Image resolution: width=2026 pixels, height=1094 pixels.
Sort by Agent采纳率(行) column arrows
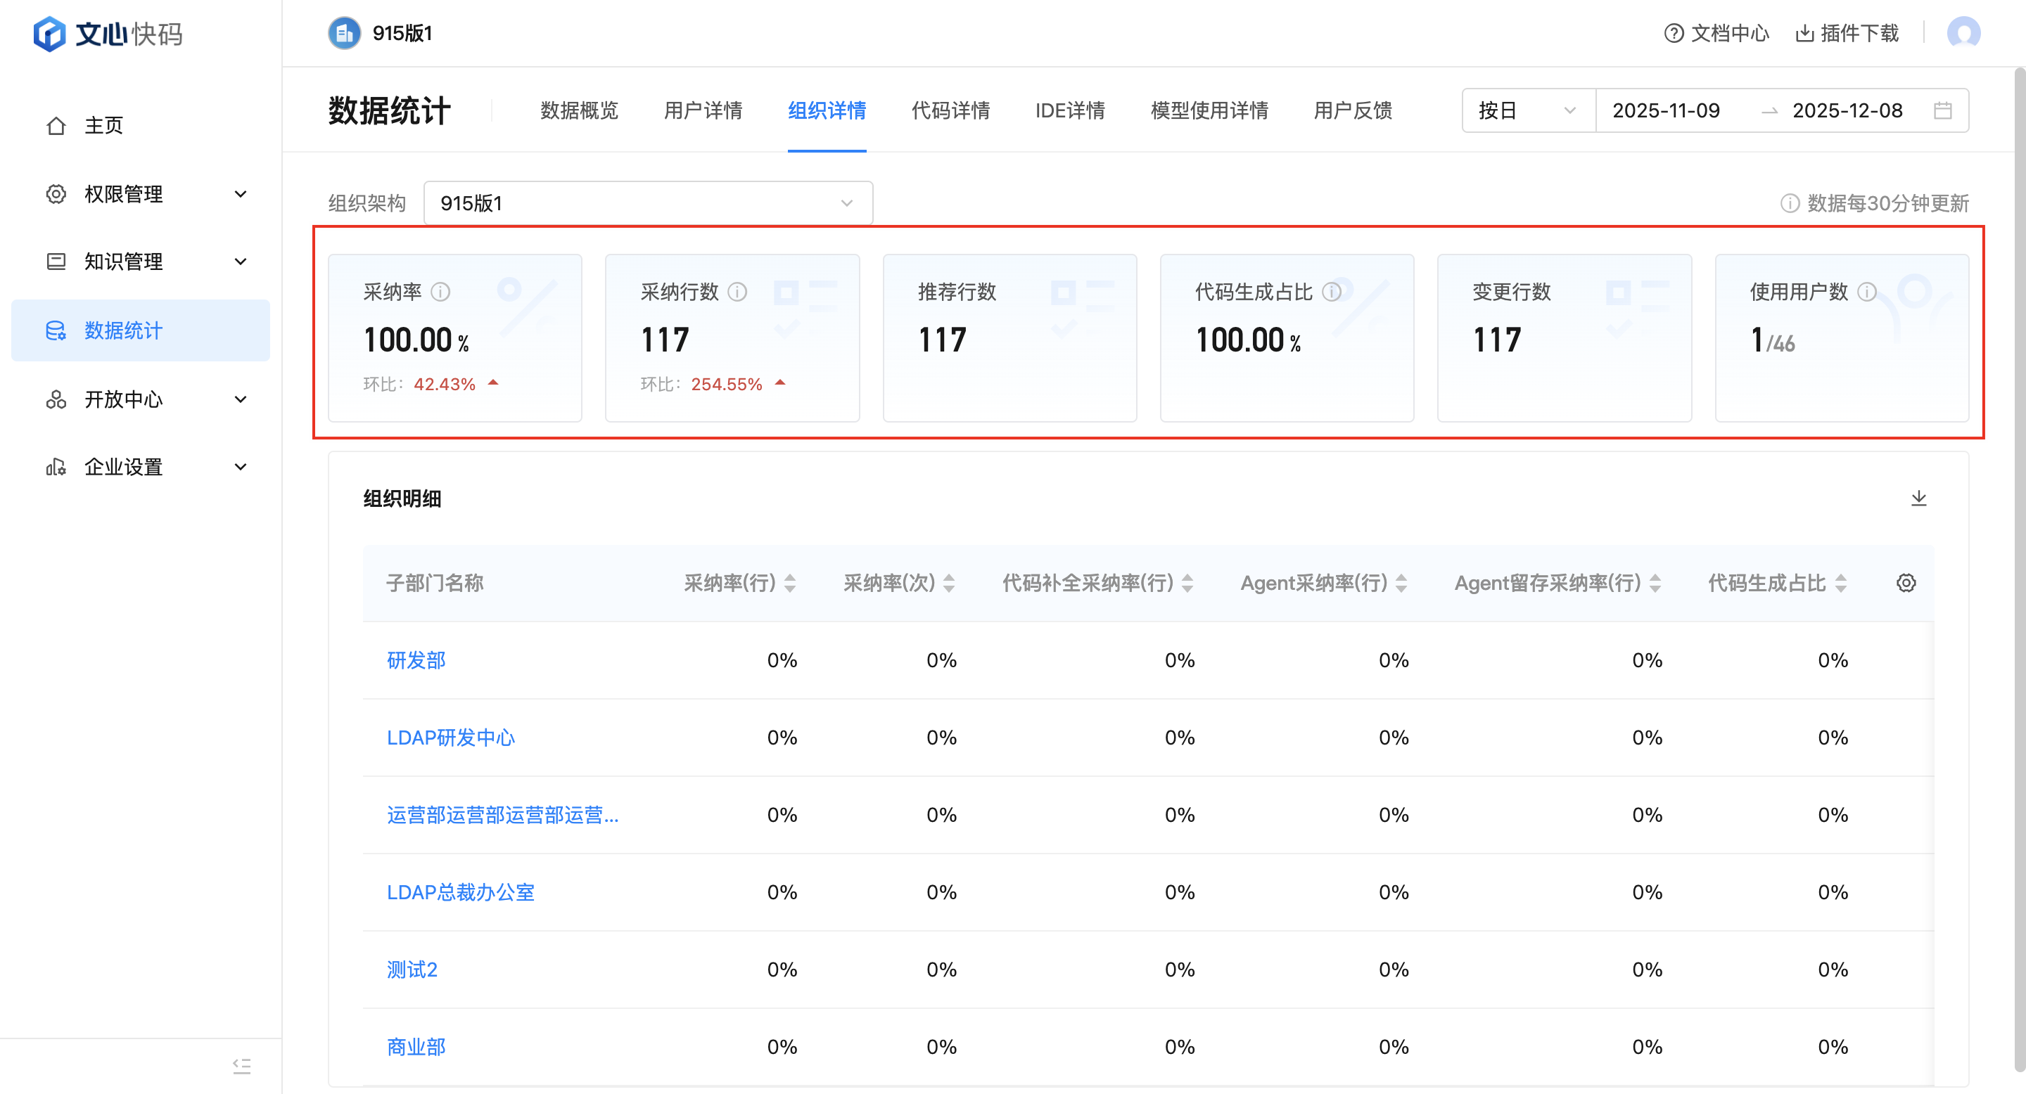[1401, 583]
